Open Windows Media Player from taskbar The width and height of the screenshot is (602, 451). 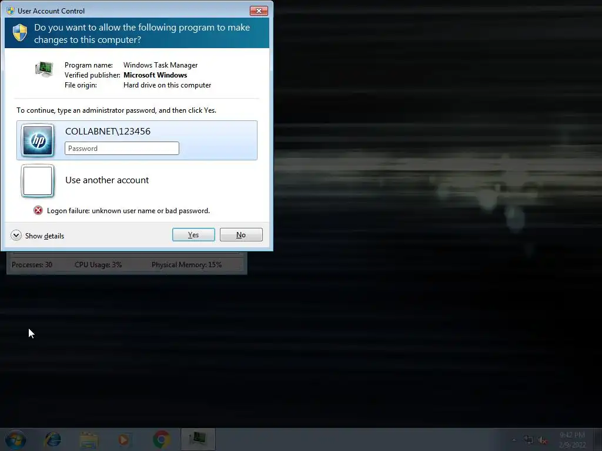(123, 439)
